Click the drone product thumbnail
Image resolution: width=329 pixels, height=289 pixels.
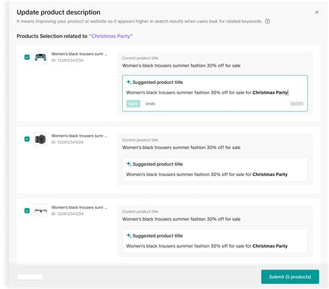40,211
